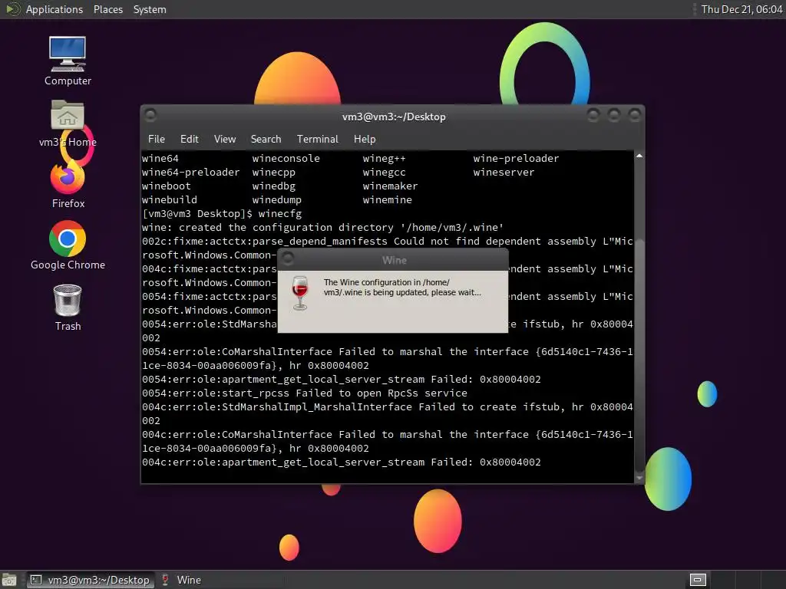Click the terminal scrollbar down arrow

(639, 478)
